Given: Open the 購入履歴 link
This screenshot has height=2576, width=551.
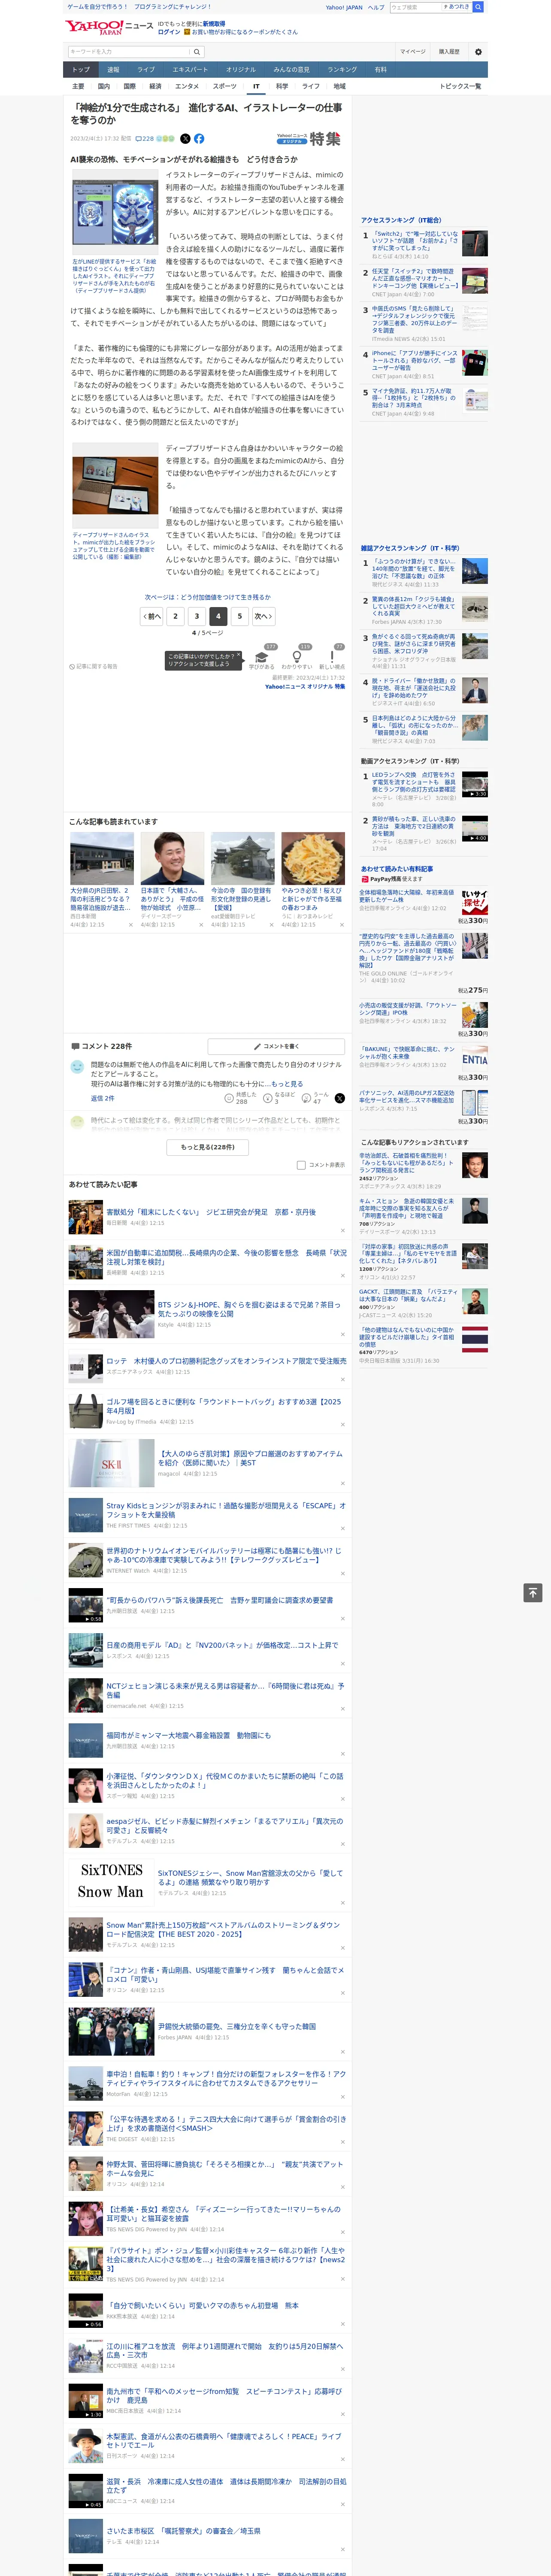Looking at the screenshot, I should [x=449, y=52].
